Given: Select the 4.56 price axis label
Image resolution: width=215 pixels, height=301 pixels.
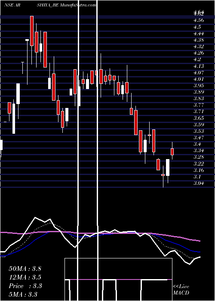Looking at the screenshot, I should tap(199, 20).
